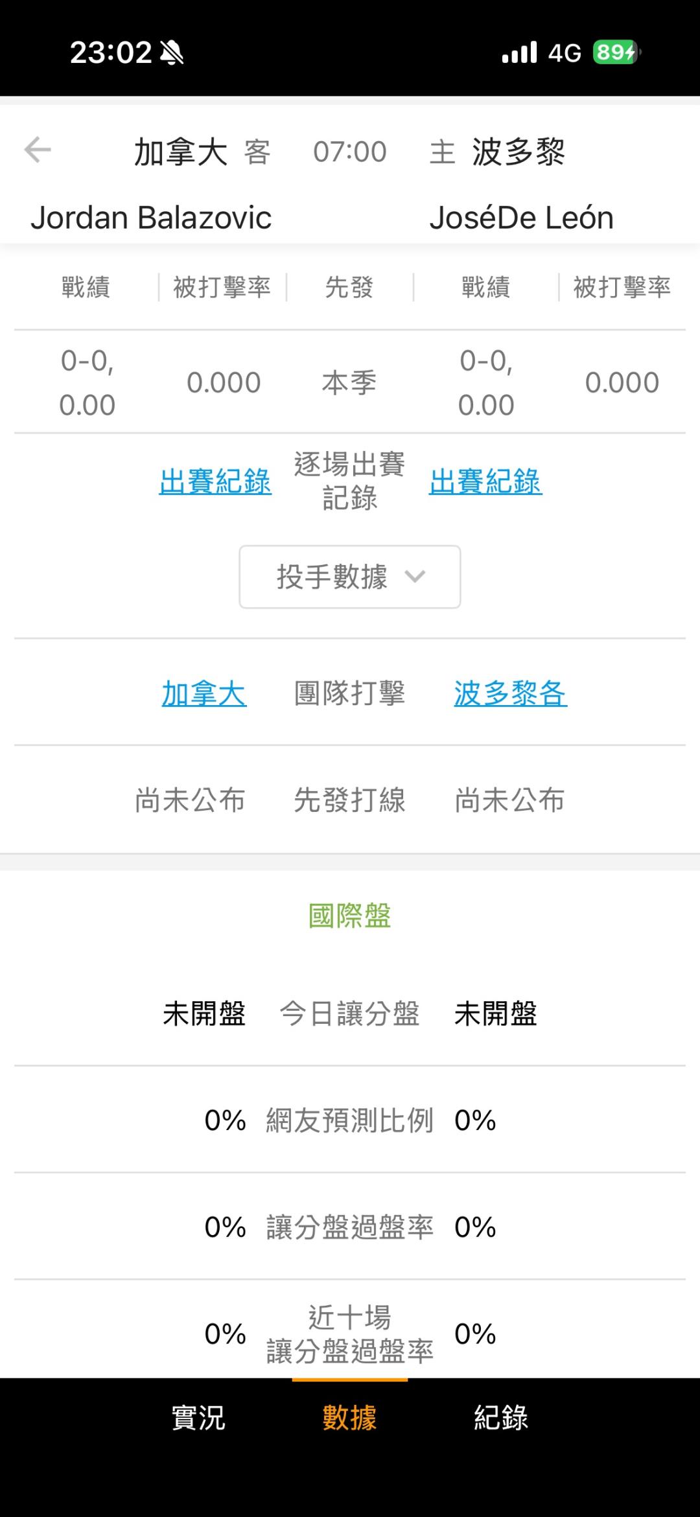Tap the 今日讓分盤 row label
700x1517 pixels.
(349, 1013)
